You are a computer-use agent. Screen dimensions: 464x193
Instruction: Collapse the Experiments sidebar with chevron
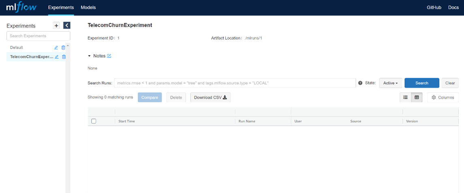click(x=67, y=25)
